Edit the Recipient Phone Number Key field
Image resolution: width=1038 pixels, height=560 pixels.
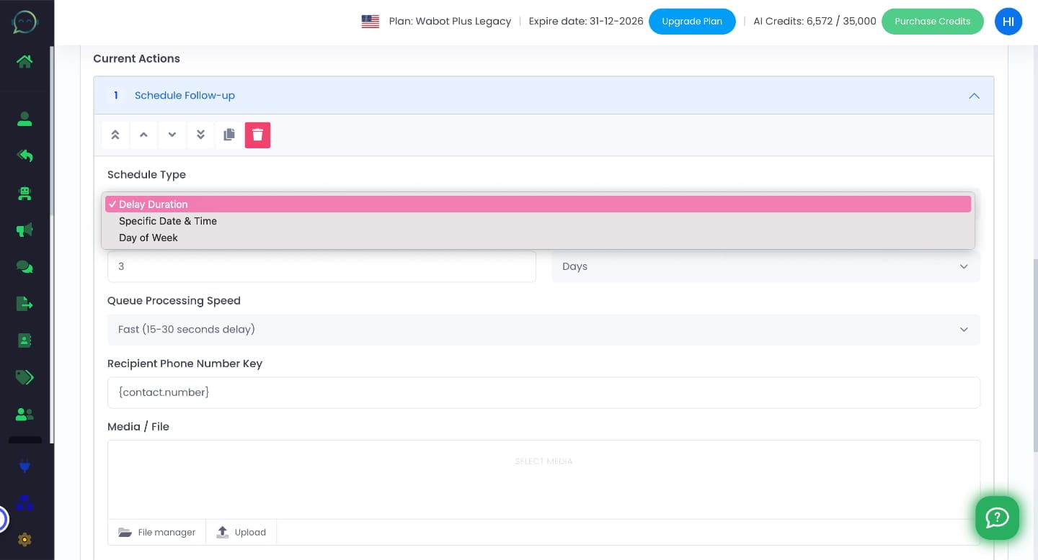click(x=544, y=392)
